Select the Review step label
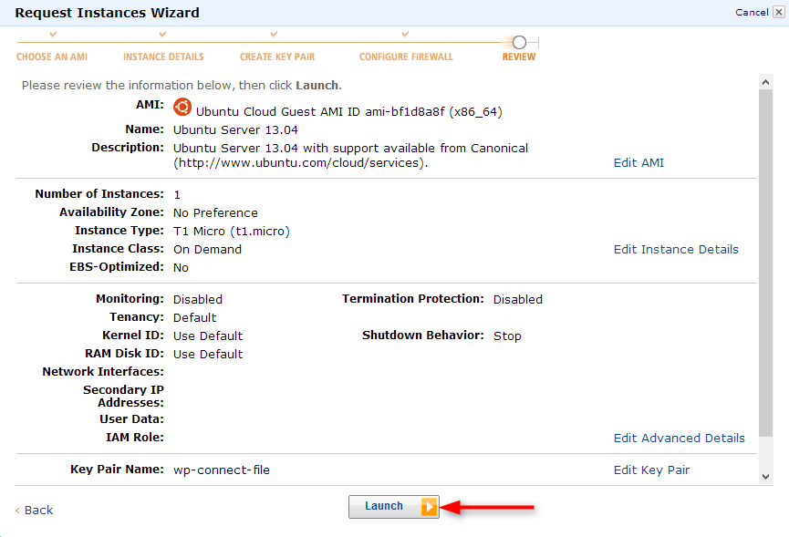Screen dimensions: 789x537 (519, 57)
